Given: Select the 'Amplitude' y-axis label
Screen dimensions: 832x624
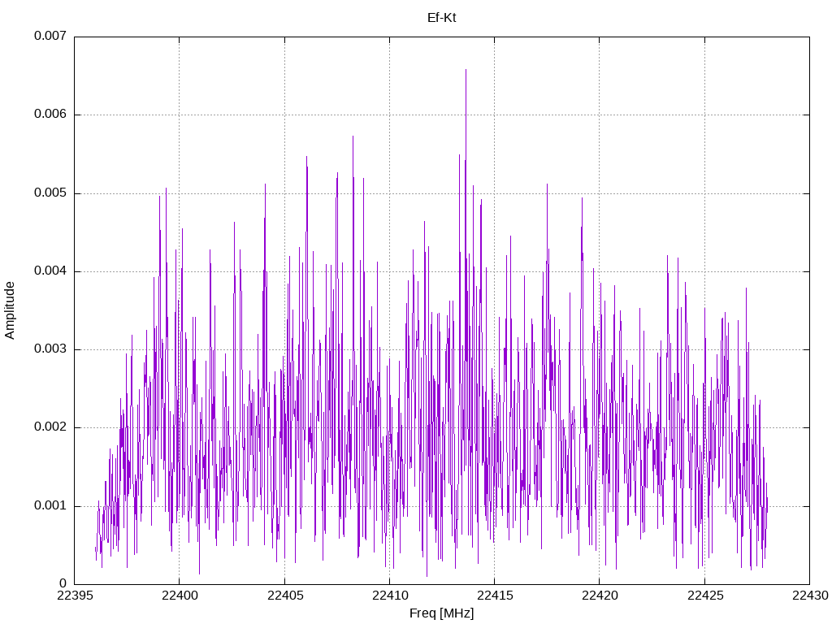Looking at the screenshot, I should (10, 310).
